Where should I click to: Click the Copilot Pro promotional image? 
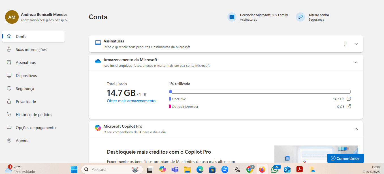pos(316,154)
